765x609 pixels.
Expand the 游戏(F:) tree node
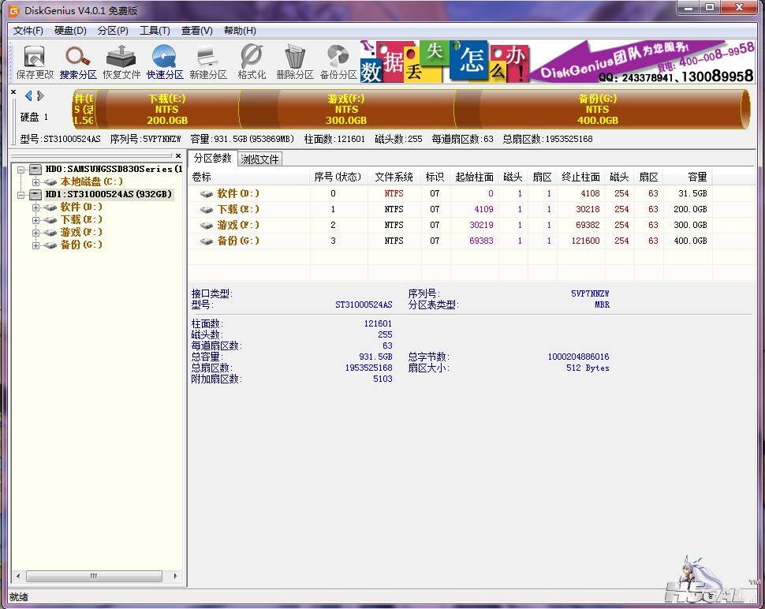(35, 232)
